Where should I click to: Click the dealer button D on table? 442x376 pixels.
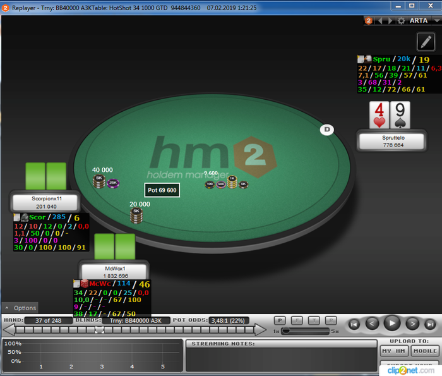tap(327, 130)
